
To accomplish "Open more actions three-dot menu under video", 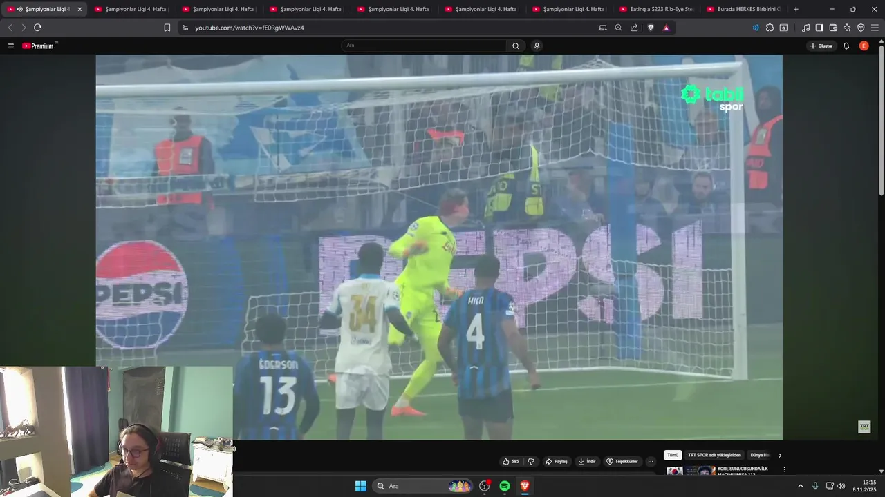I will pos(651,461).
